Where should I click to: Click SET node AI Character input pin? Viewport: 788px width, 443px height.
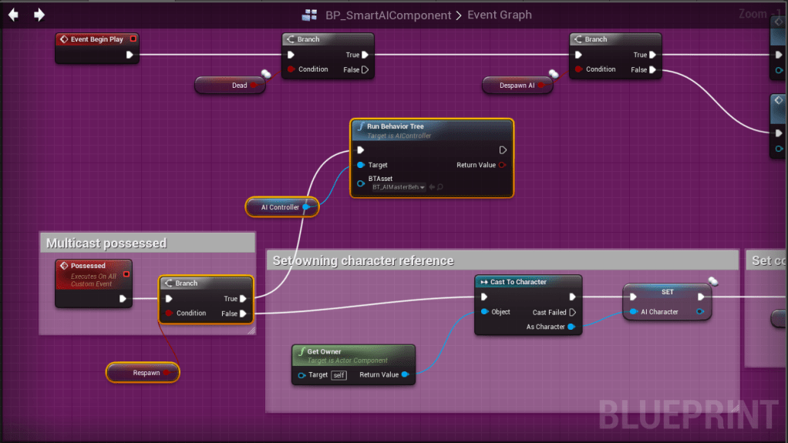[x=633, y=312]
